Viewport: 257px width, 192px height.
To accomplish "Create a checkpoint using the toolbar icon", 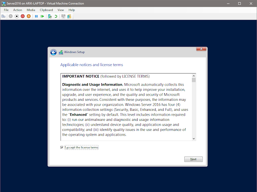I will point(50,16).
